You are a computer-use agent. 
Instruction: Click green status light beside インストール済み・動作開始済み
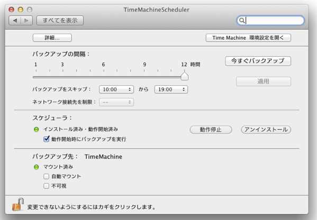[36, 129]
